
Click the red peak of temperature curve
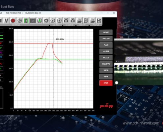click(x=50, y=44)
